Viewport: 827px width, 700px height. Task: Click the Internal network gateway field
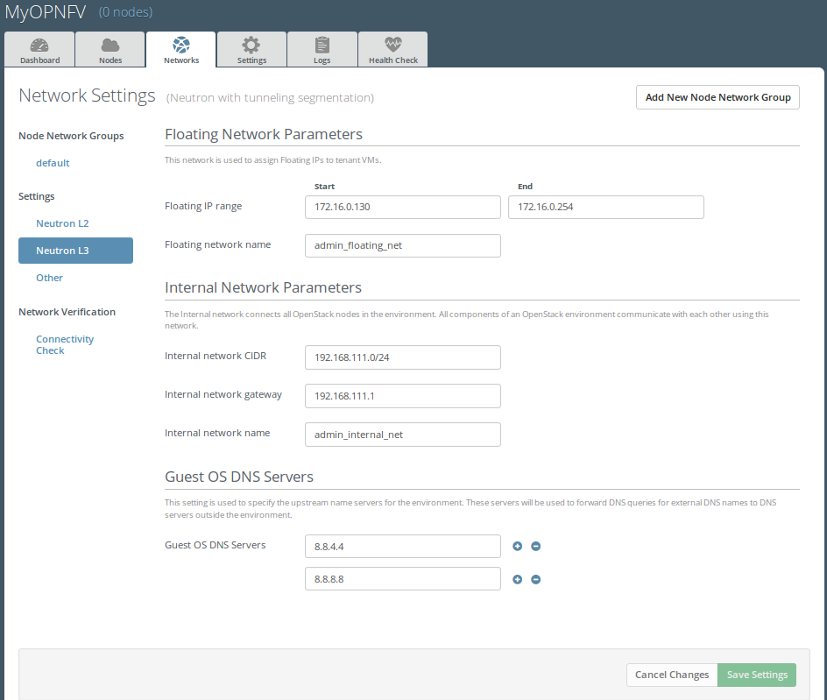click(402, 396)
